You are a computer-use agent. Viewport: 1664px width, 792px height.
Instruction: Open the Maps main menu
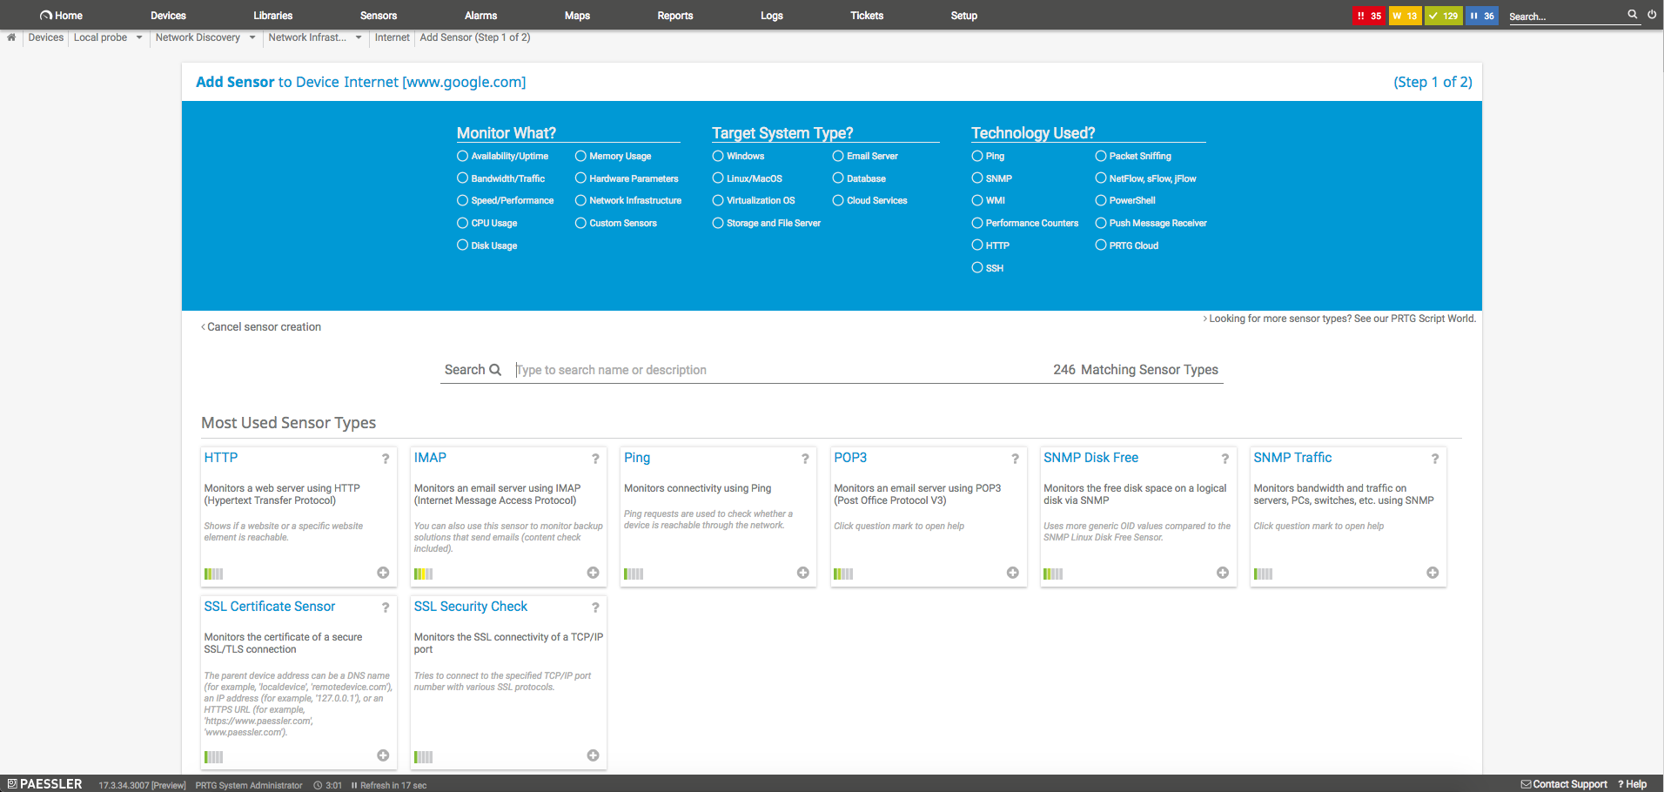tap(577, 16)
